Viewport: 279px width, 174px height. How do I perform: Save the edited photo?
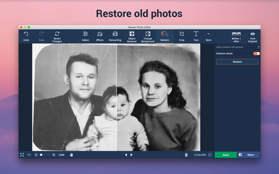coord(226,154)
